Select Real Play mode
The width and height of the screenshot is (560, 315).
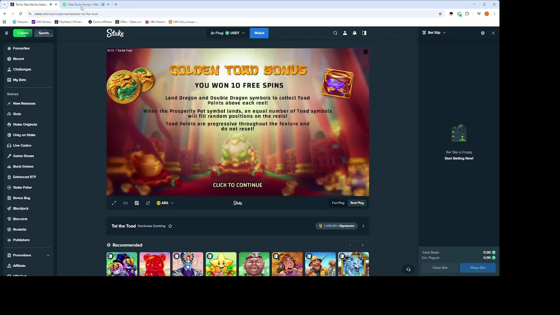357,203
